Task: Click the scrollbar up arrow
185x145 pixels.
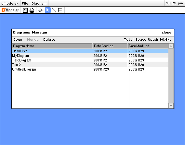Action: (x=171, y=46)
